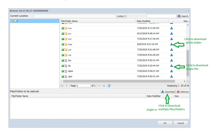Focus the Current Location path field
The height and width of the screenshot is (137, 212).
(x=74, y=16)
